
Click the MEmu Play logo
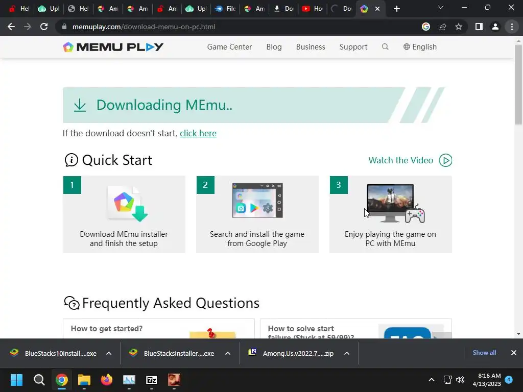[x=113, y=47]
